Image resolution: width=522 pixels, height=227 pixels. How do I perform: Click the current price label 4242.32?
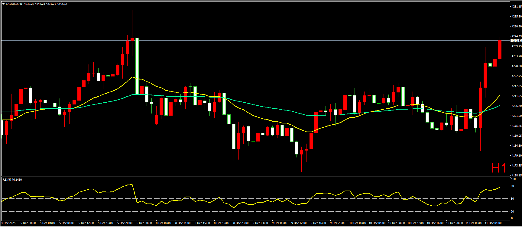click(516, 40)
